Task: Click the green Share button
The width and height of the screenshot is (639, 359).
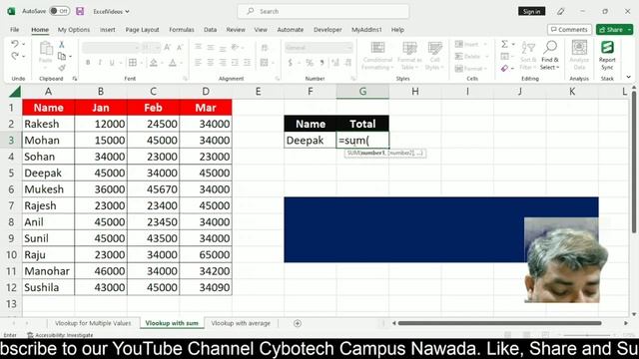Action: click(614, 30)
